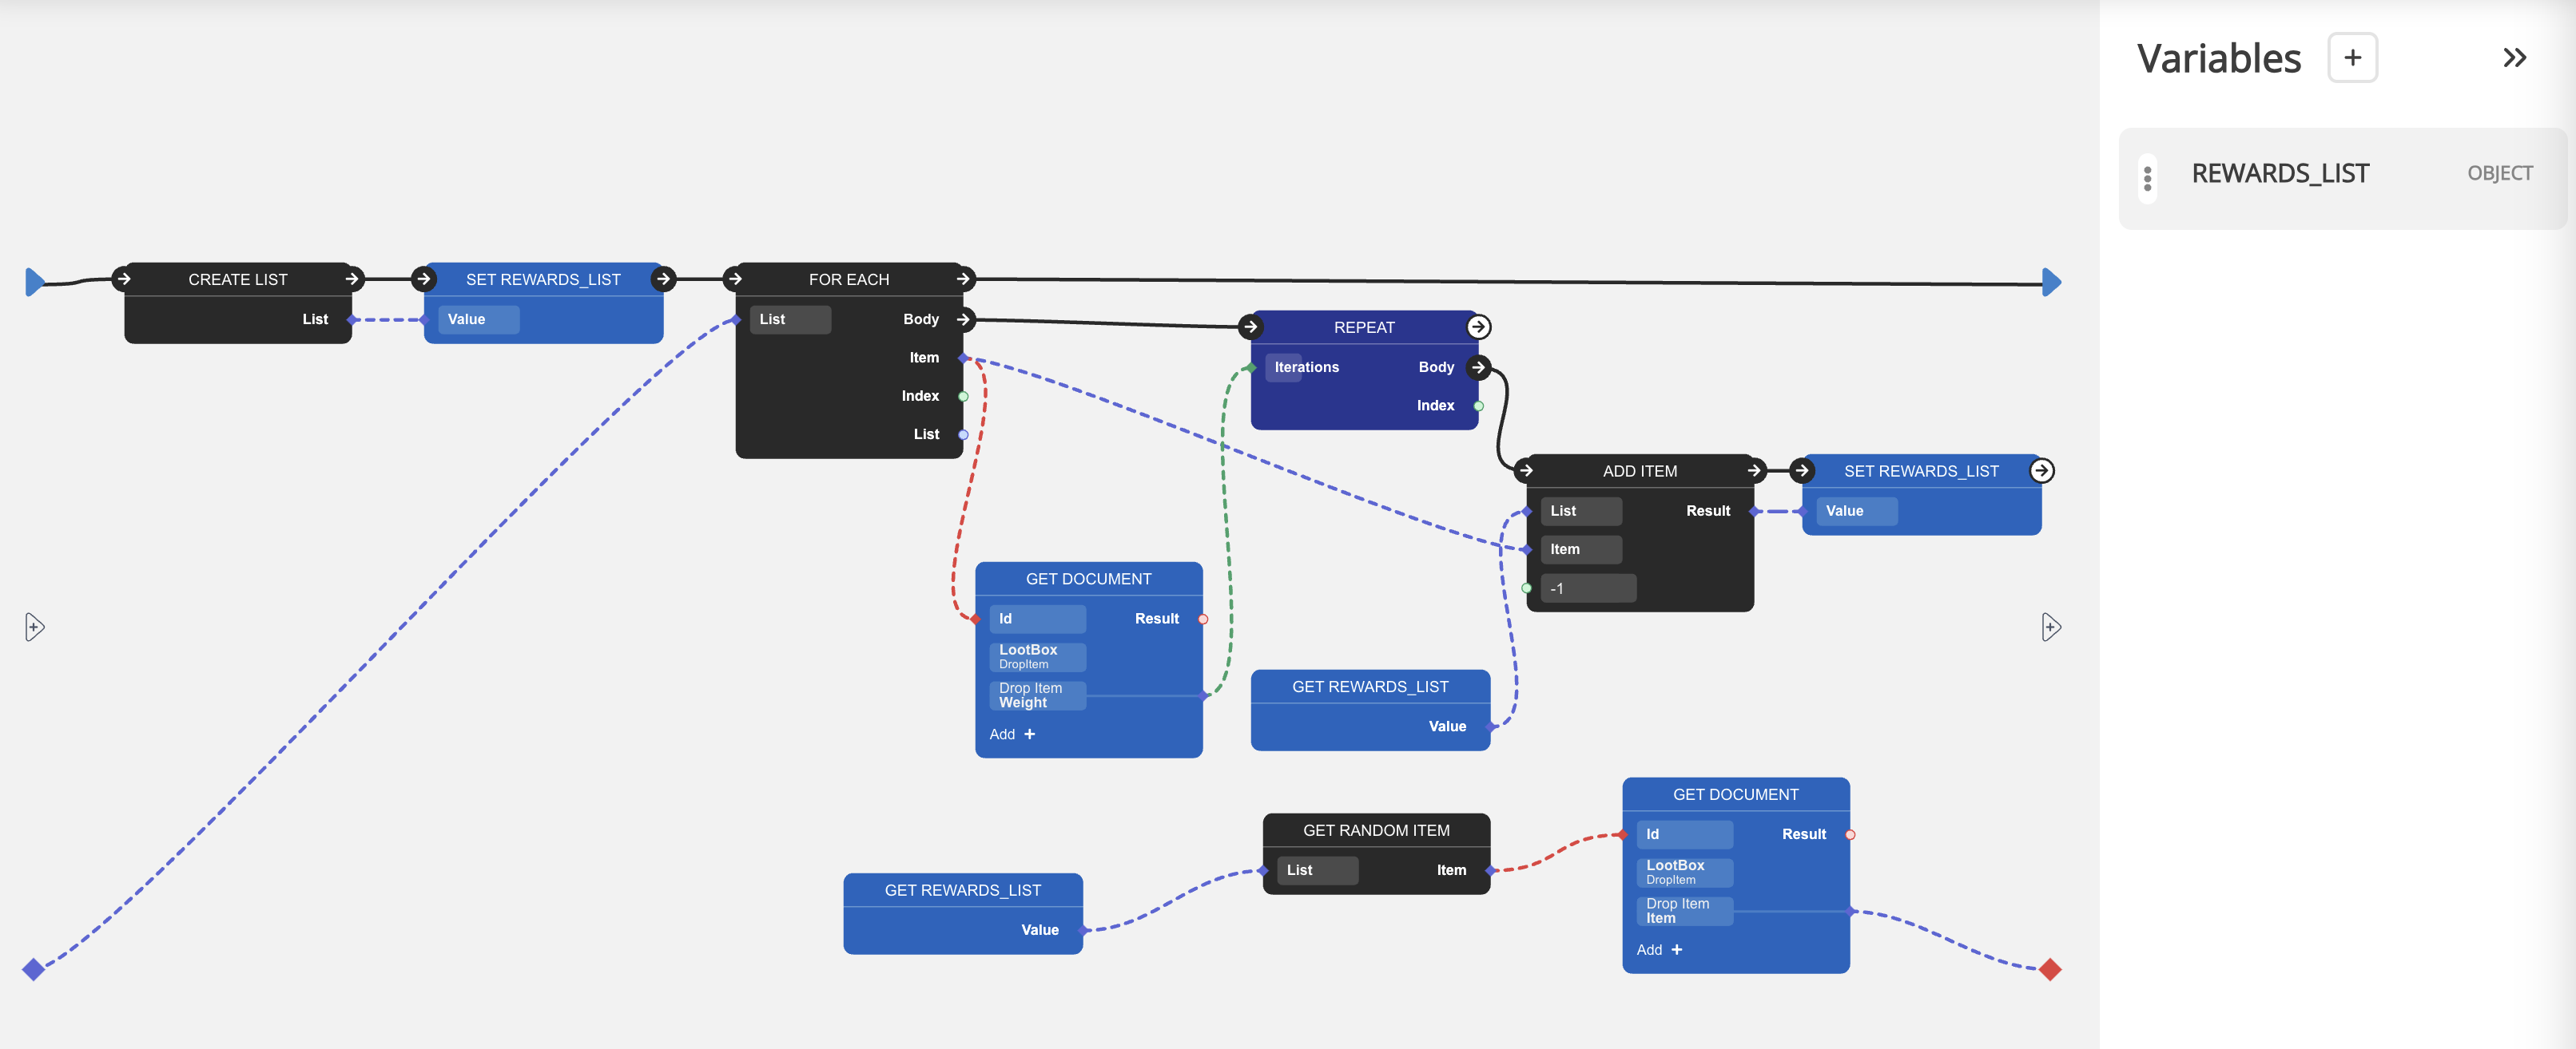Click the purple diamond input port
This screenshot has width=2576, height=1049.
pos(33,969)
